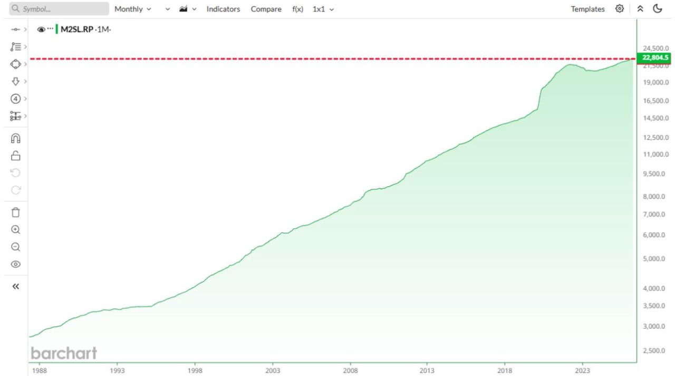
Task: Click the 22,804.5 current price label
Action: pyautogui.click(x=654, y=57)
